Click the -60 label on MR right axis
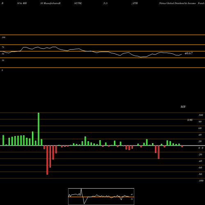 click(x=200, y=168)
